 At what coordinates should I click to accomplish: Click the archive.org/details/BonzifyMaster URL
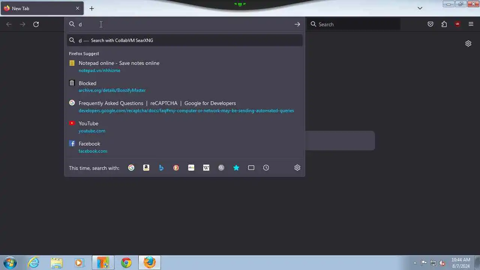point(112,90)
